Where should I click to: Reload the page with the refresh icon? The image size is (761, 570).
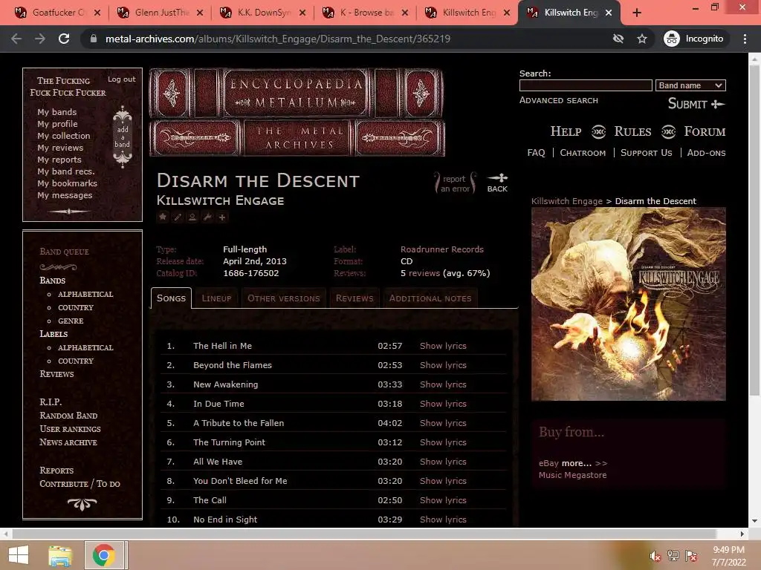(64, 39)
